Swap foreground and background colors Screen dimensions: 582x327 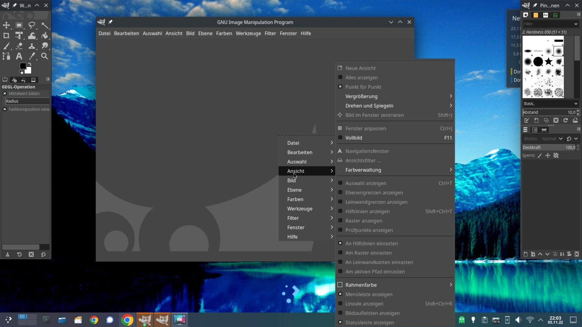pyautogui.click(x=30, y=64)
